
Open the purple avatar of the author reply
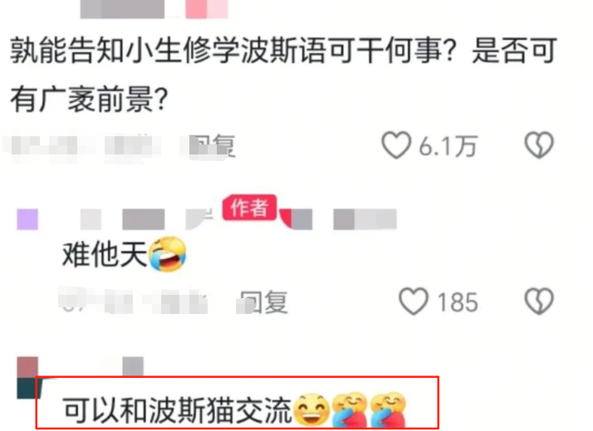pyautogui.click(x=27, y=219)
